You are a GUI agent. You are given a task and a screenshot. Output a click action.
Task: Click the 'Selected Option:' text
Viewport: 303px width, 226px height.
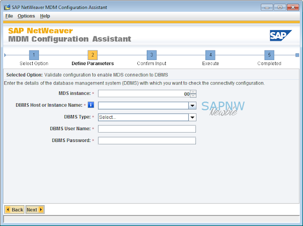coord(24,75)
